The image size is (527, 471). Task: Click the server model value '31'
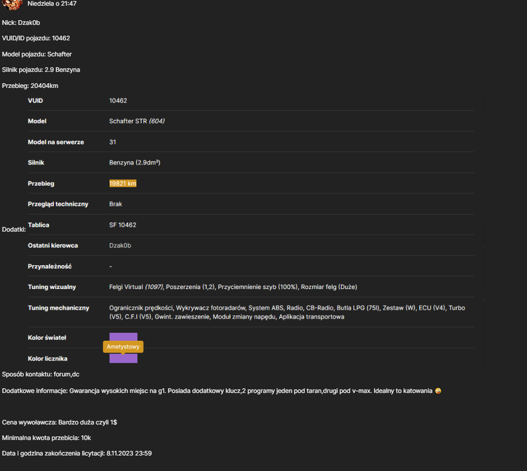pos(112,142)
